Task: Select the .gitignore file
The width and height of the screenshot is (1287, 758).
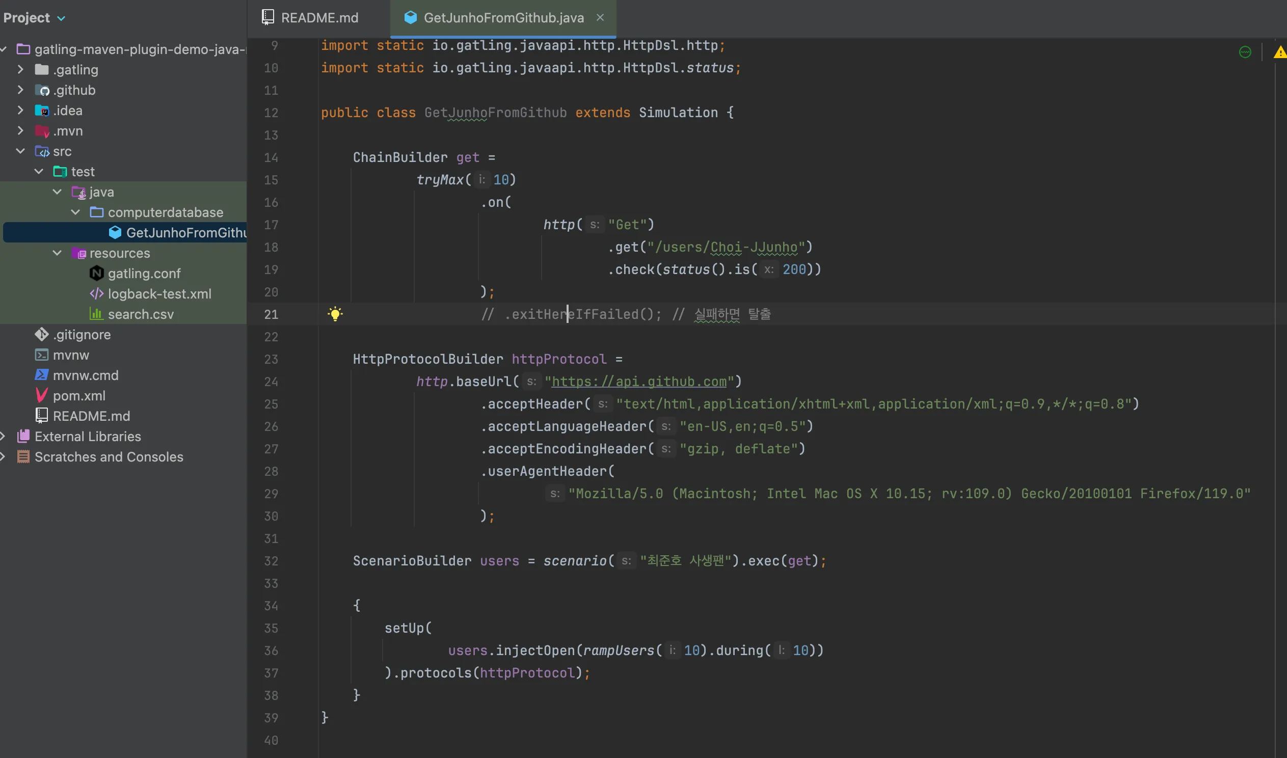Action: (x=82, y=335)
